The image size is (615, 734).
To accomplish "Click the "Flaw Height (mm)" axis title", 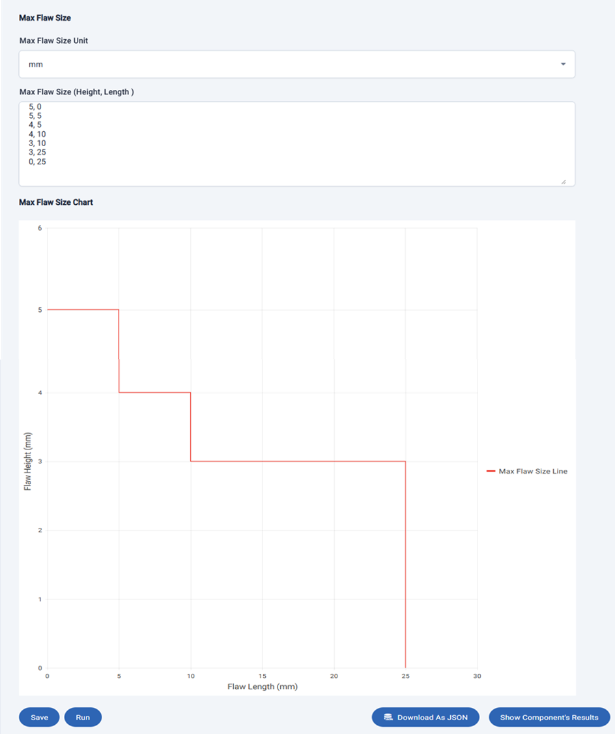I will tap(28, 461).
